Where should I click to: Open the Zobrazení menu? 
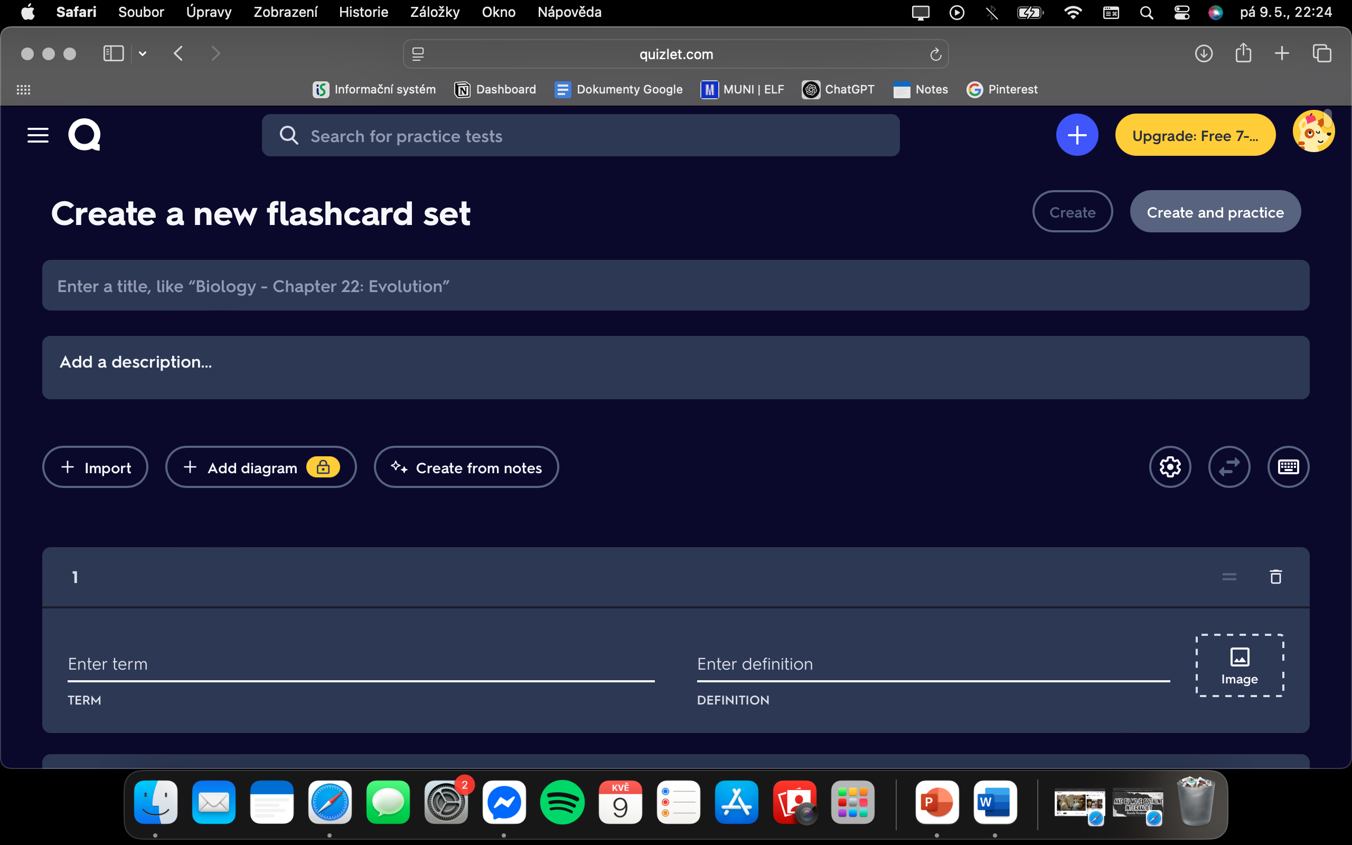pyautogui.click(x=286, y=12)
